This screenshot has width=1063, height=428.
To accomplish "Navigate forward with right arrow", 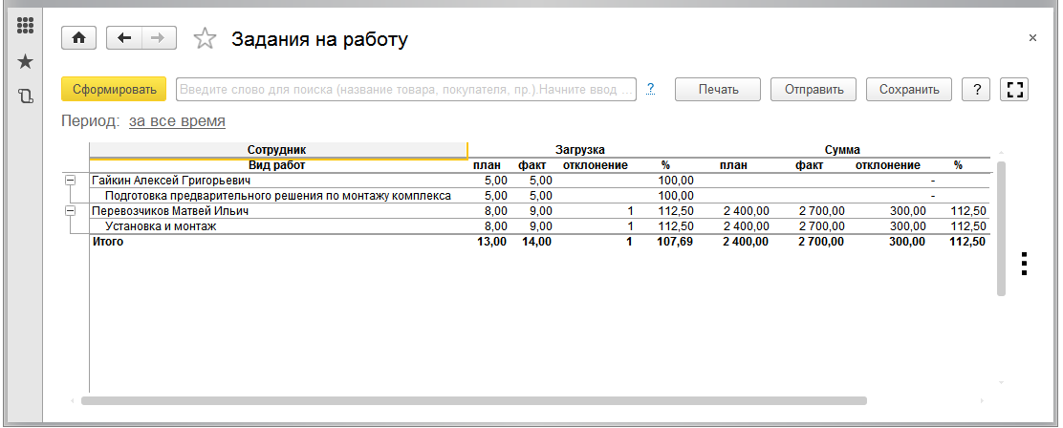I will pos(159,38).
